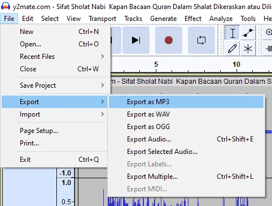Toggle the Loop button
This screenshot has width=272, height=206.
(201, 40)
